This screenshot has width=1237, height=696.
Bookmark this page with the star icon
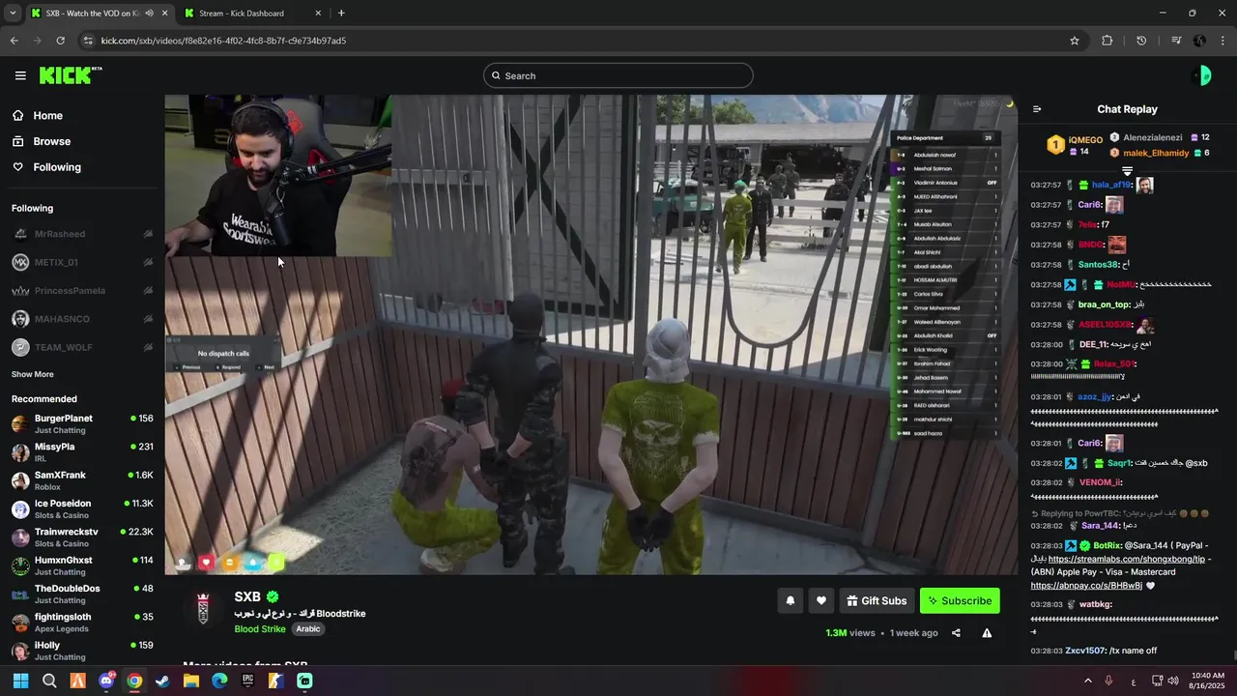click(x=1074, y=41)
